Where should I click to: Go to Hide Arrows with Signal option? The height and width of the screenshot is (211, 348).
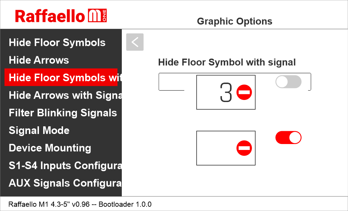[x=65, y=95]
